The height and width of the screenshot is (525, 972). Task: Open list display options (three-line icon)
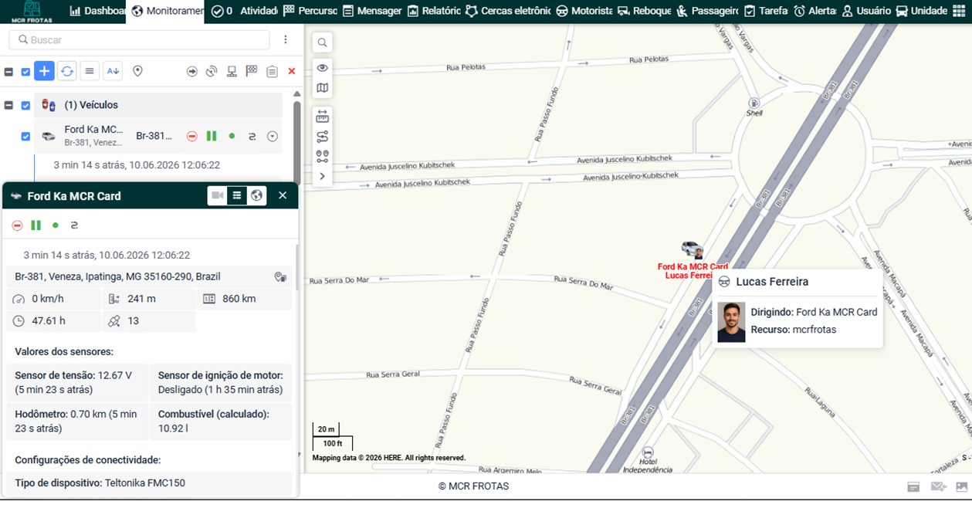point(90,71)
